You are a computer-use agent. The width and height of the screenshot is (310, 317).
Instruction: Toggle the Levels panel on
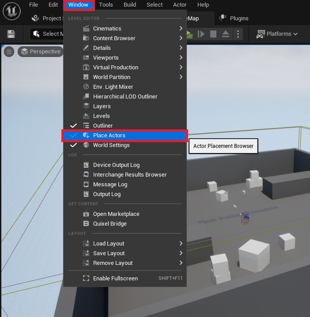tap(125, 116)
